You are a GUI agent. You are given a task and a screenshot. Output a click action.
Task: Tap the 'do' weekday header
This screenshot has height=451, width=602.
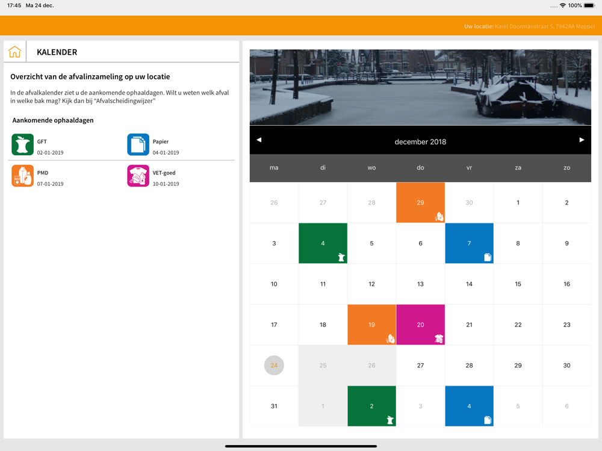pos(420,168)
